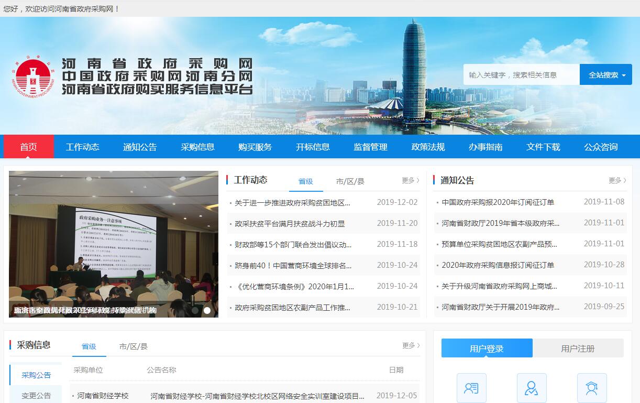Click the graduation cap user icon
640x403 pixels.
pos(592,388)
